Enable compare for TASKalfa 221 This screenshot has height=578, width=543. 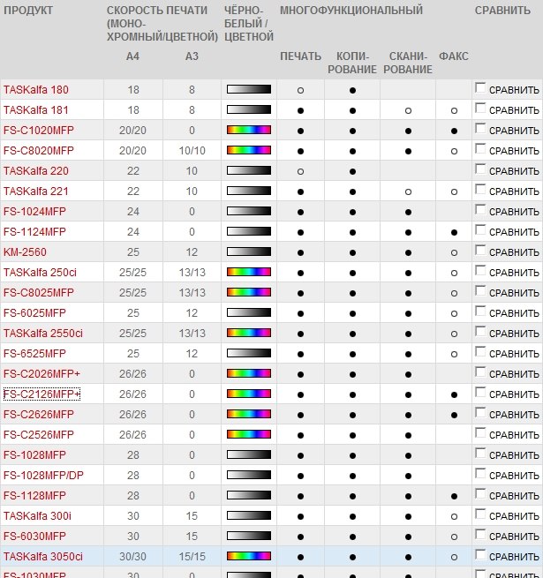coord(480,189)
